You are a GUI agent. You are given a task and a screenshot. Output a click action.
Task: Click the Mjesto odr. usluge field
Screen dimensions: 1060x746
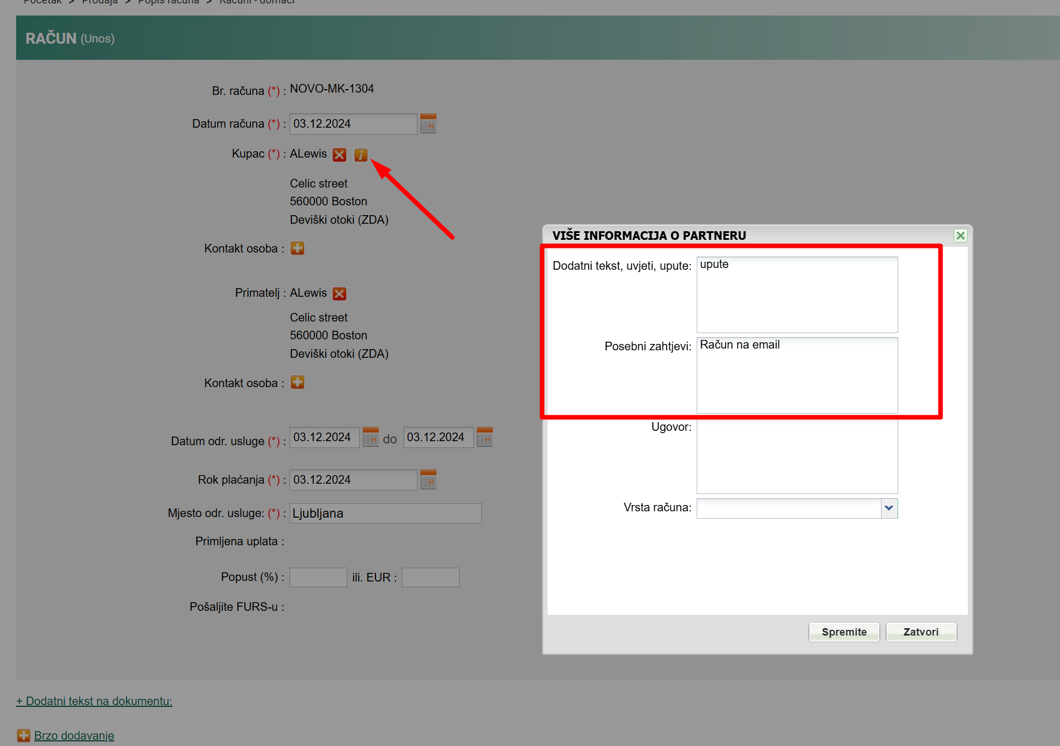(x=385, y=513)
